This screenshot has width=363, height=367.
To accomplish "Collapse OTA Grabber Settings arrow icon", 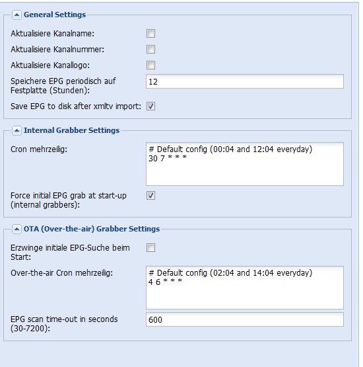I will point(16,229).
